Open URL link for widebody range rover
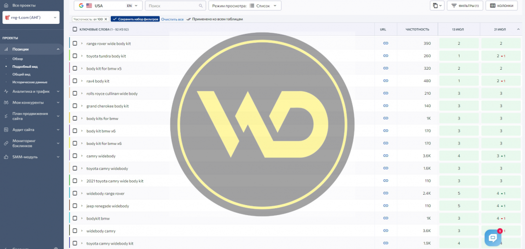This screenshot has width=525, height=249. pos(385,193)
